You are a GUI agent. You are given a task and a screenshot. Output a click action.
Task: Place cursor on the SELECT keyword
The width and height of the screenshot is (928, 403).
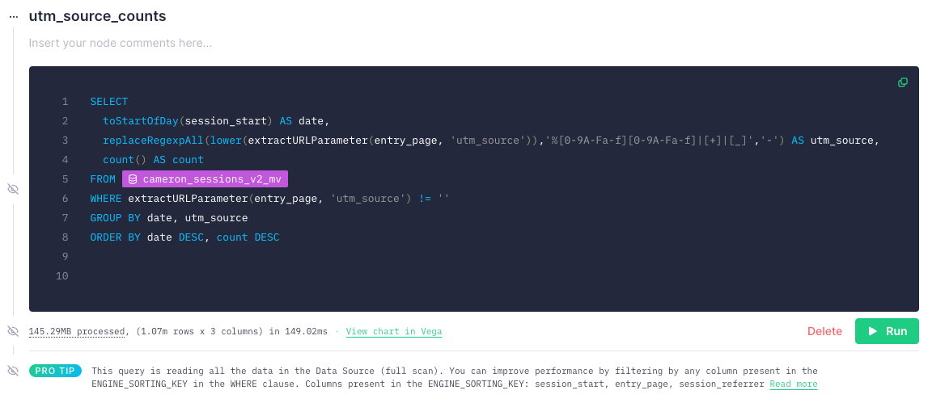(109, 102)
